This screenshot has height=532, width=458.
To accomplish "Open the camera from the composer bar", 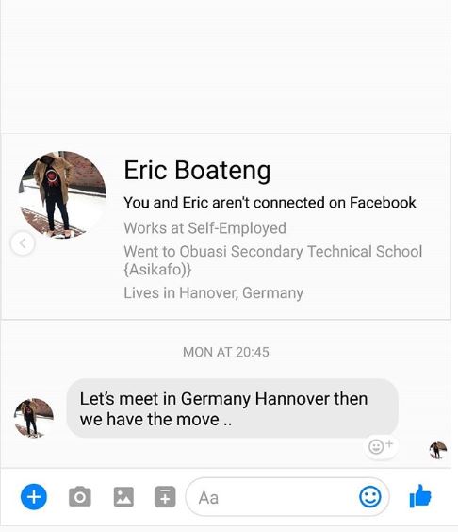I will tap(80, 497).
